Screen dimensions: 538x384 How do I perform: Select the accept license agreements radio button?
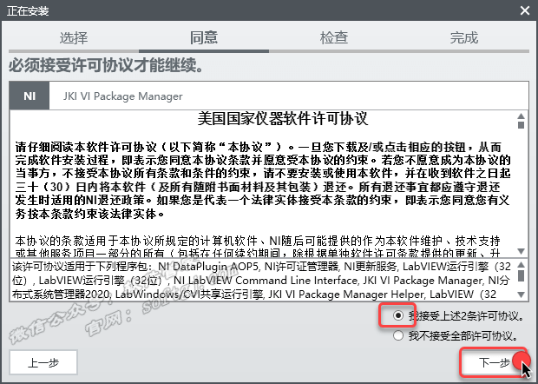[398, 315]
